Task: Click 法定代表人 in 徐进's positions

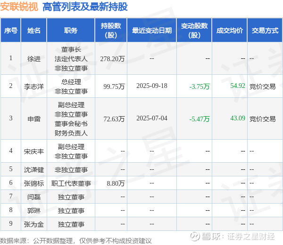Action: [71, 59]
